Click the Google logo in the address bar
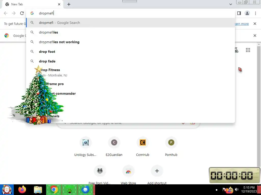The height and width of the screenshot is (195, 261). click(x=32, y=13)
